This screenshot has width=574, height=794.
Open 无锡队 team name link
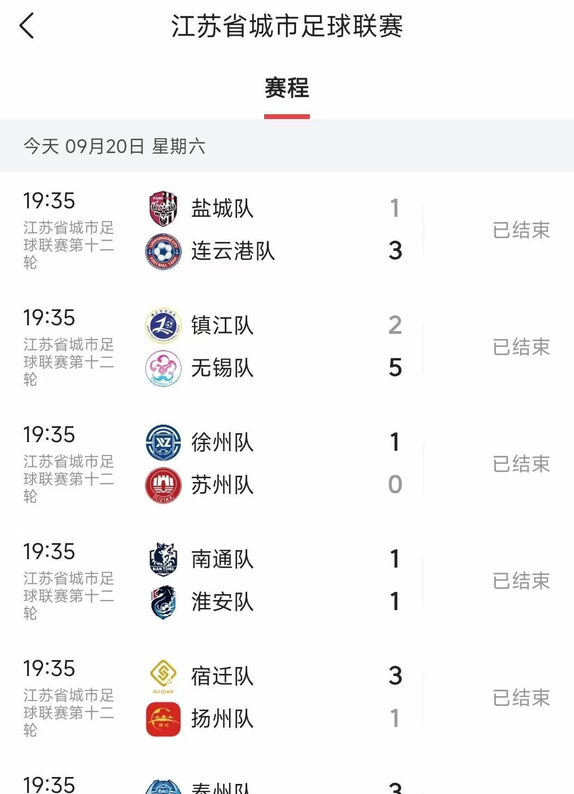click(222, 368)
